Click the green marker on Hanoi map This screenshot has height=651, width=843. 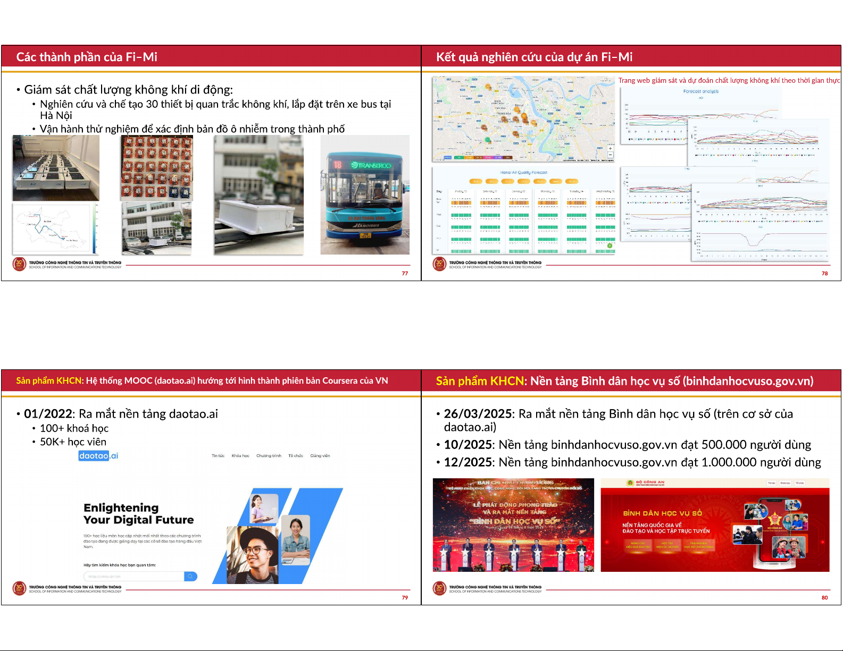click(488, 140)
